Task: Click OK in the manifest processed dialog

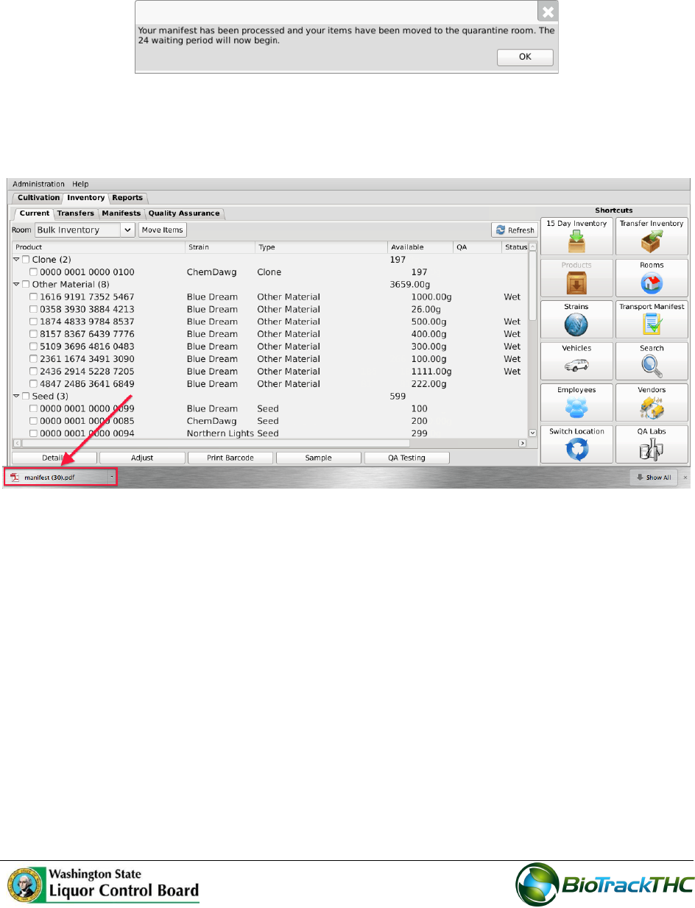Action: click(525, 57)
